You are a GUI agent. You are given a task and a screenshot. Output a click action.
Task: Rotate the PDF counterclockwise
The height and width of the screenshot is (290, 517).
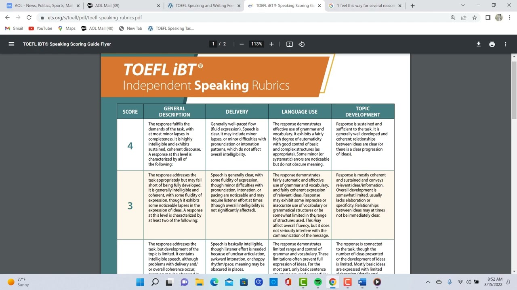tap(302, 44)
